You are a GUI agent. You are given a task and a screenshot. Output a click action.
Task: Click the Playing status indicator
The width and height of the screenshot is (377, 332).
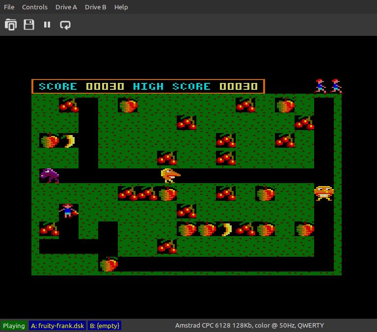[14, 326]
